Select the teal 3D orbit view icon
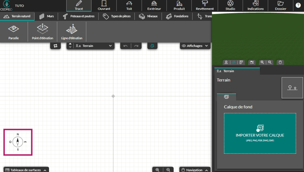The image size is (304, 172). [x=234, y=62]
